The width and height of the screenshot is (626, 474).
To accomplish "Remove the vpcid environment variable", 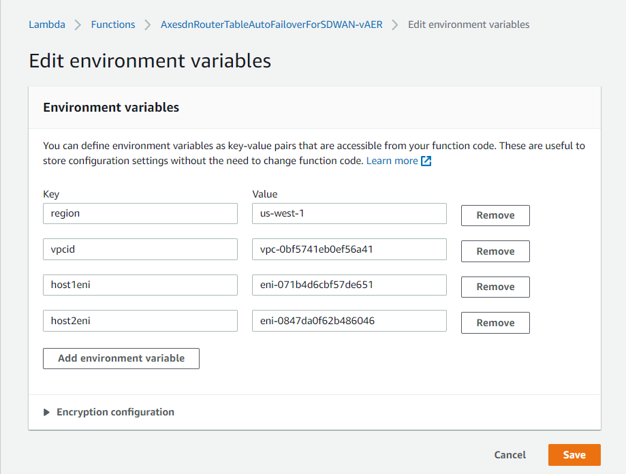I will coord(495,251).
